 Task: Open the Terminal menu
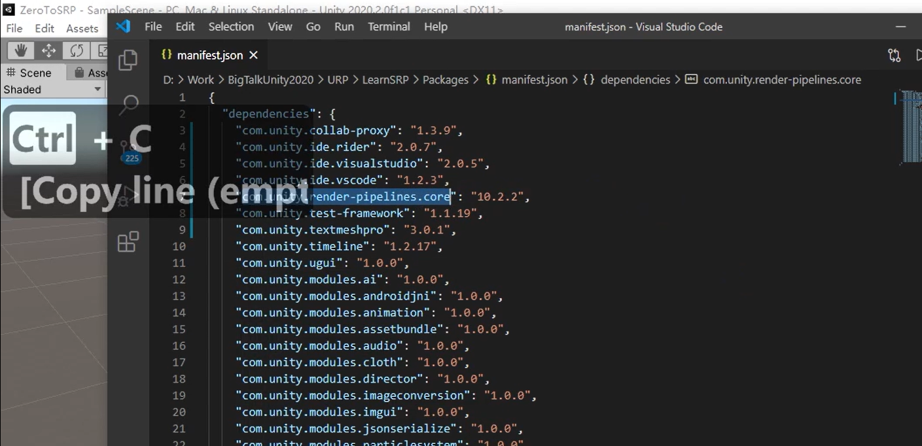[389, 27]
